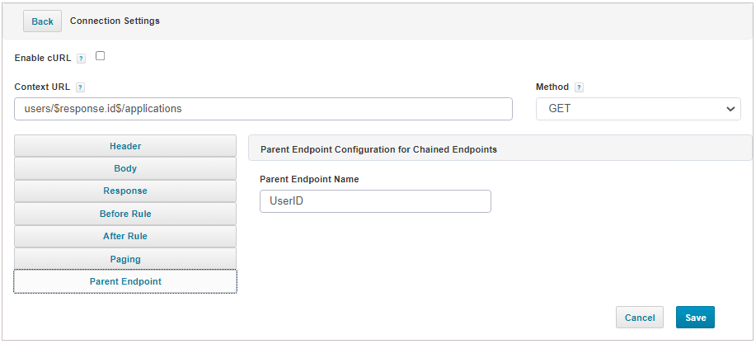The image size is (756, 344).
Task: Open the After Rule tab
Action: point(125,237)
